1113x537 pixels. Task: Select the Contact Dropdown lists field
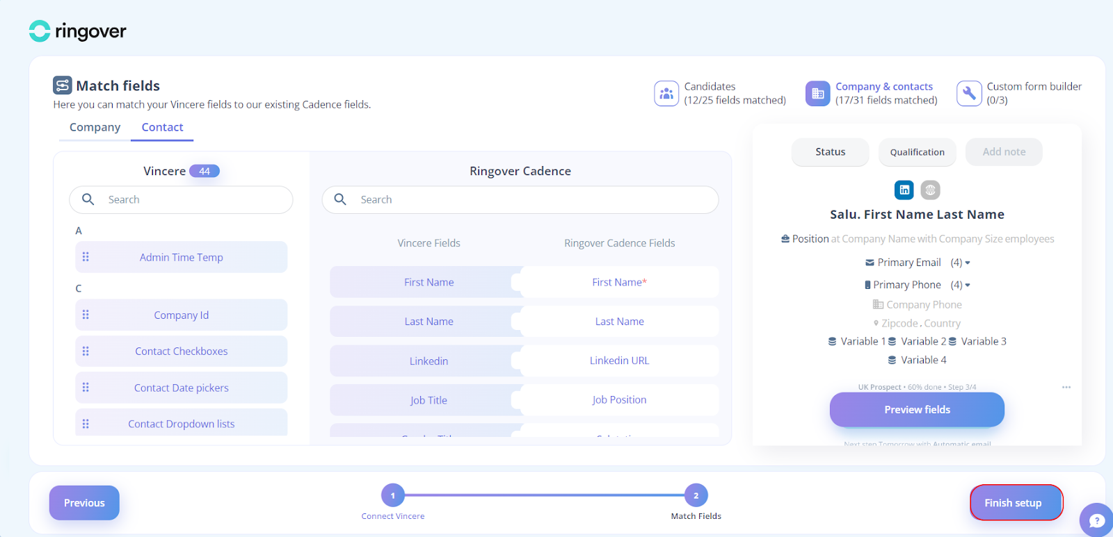(181, 422)
